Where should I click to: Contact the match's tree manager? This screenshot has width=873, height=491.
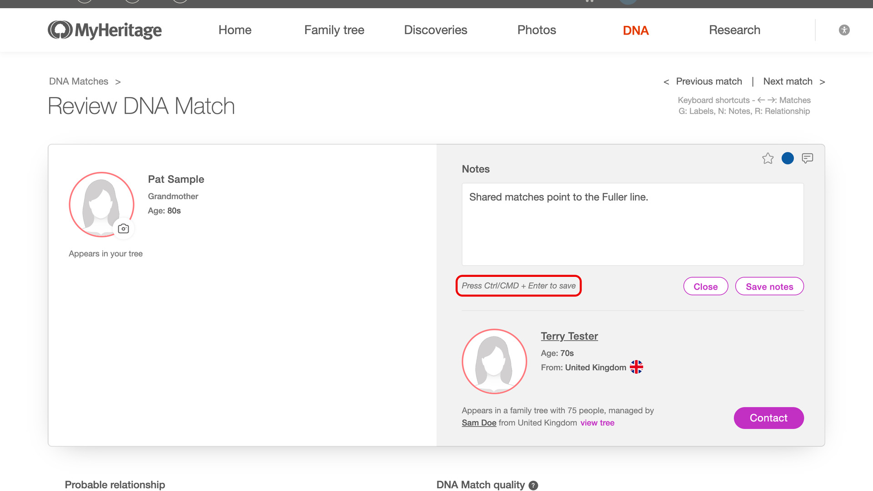click(x=768, y=418)
